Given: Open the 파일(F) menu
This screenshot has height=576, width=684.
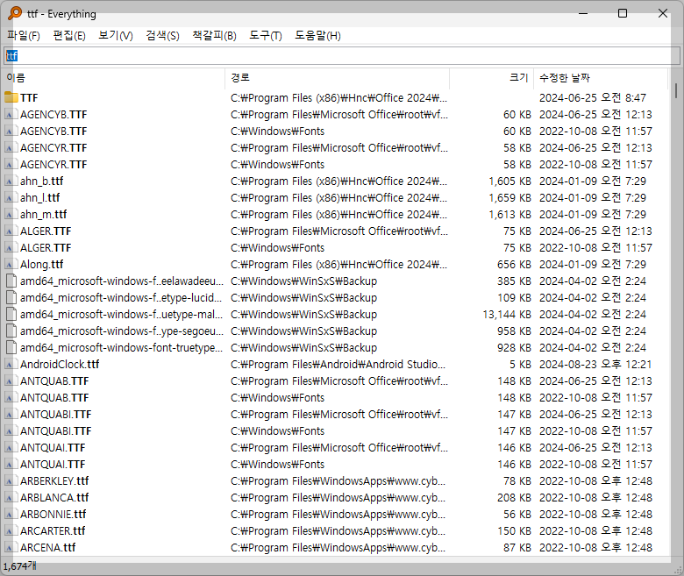Looking at the screenshot, I should (x=24, y=36).
